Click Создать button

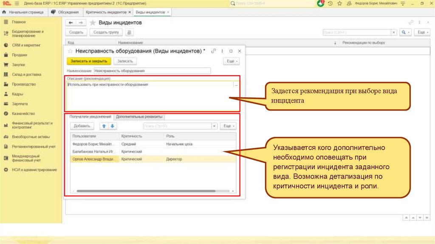76,32
